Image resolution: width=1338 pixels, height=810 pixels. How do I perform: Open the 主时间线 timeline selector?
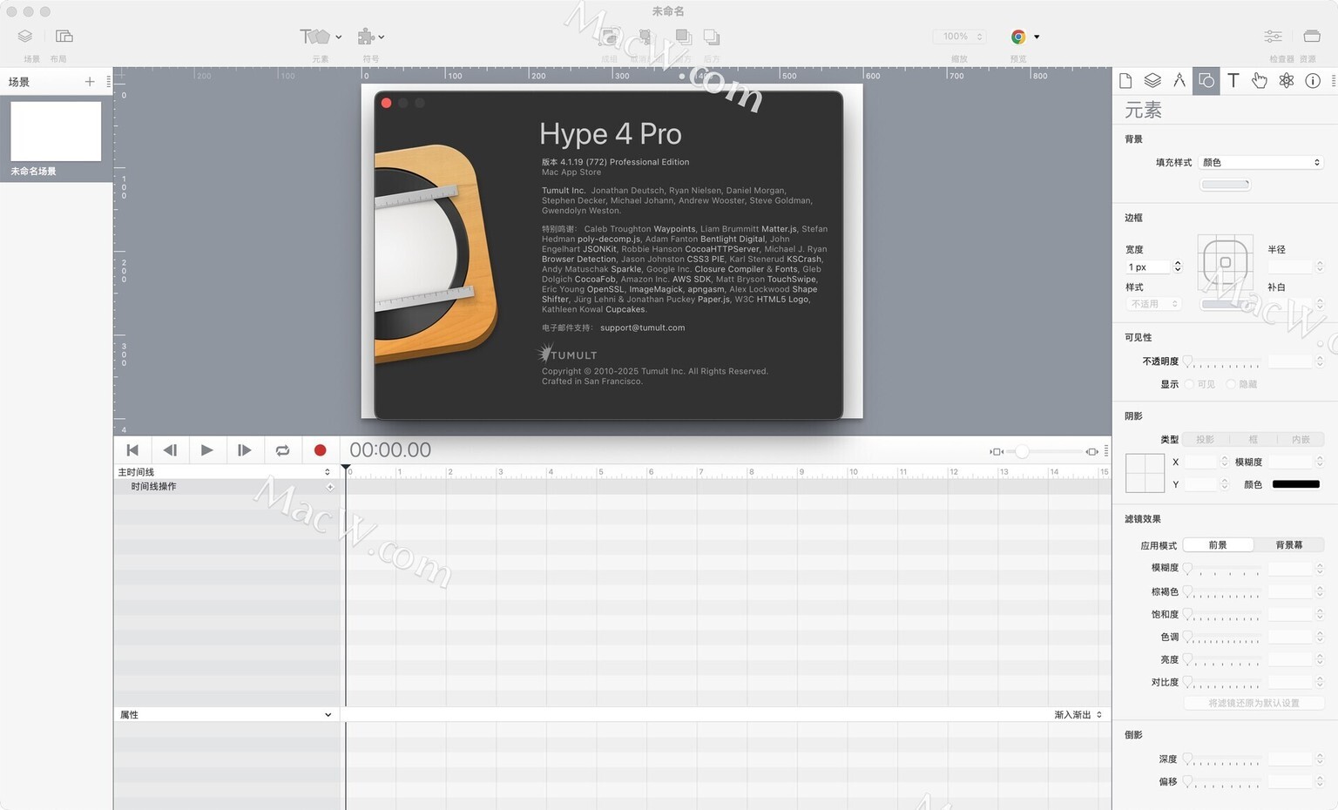[x=225, y=472]
